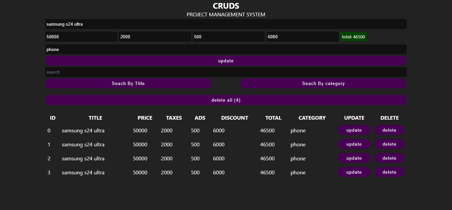This screenshot has height=210, width=452.
Task: Click Seach By Title button
Action: [128, 83]
